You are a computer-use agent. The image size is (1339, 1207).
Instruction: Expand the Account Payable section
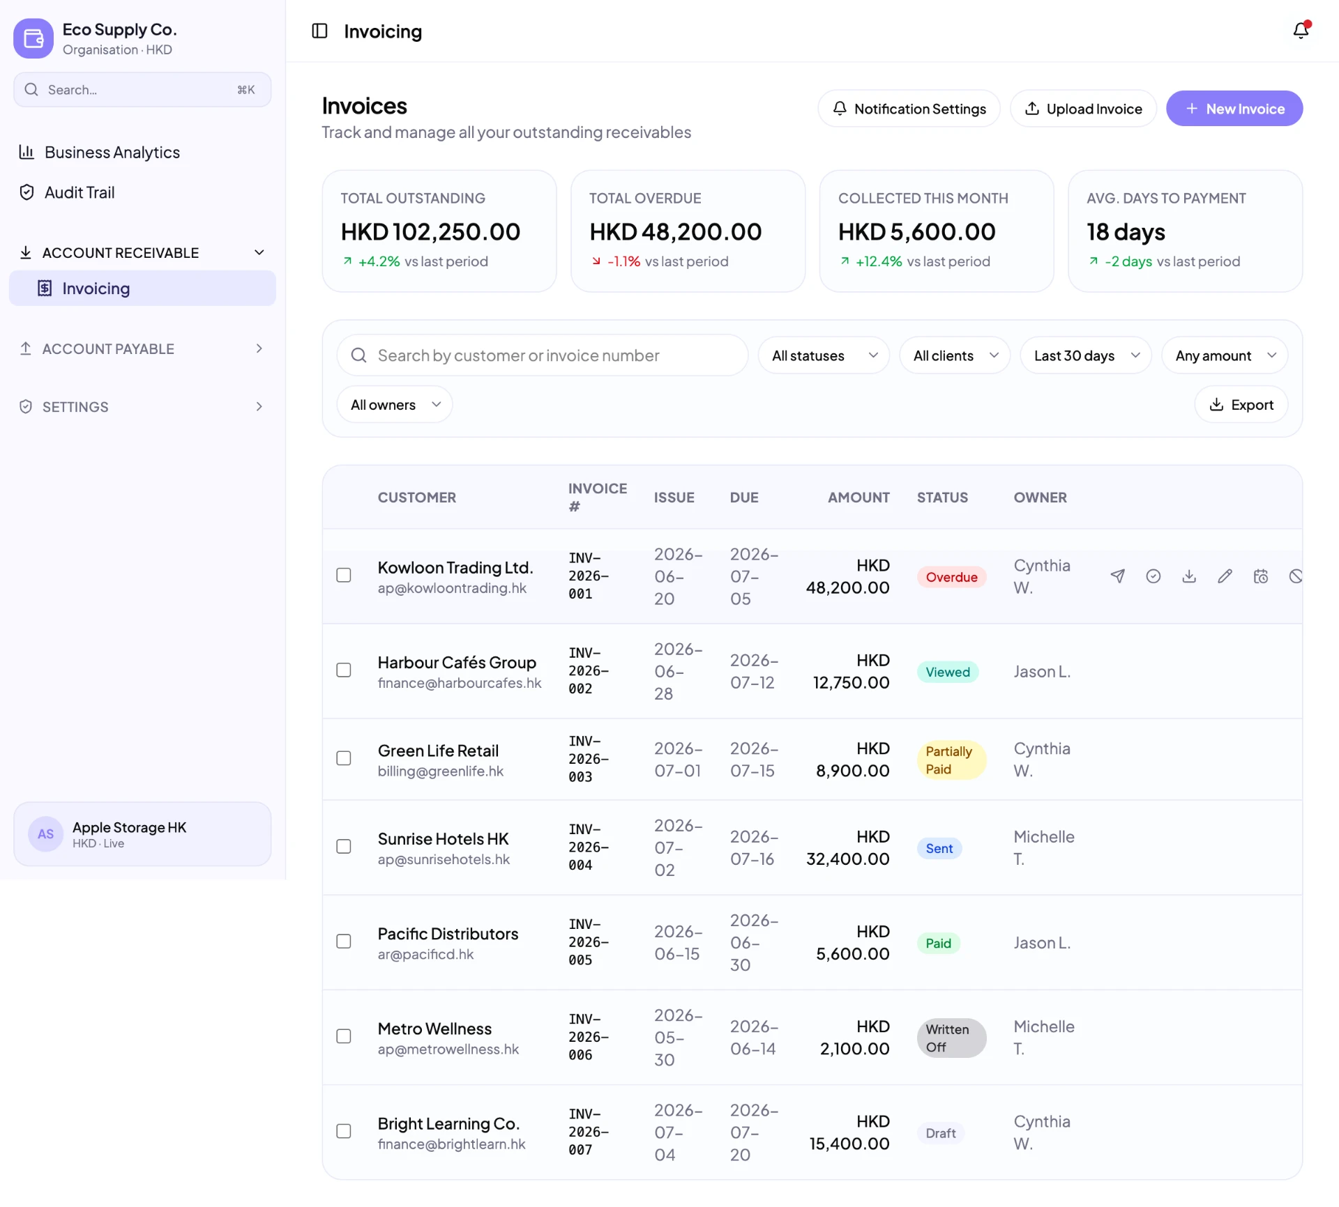[142, 348]
